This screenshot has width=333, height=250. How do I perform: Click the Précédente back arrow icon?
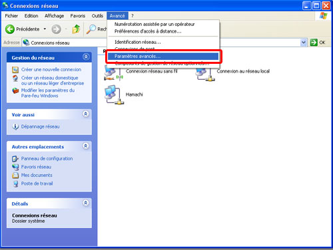(10, 29)
